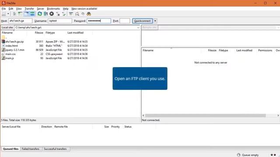Expand the Local site path dropdown
Viewport: 280px width, 157px height.
coord(138,27)
